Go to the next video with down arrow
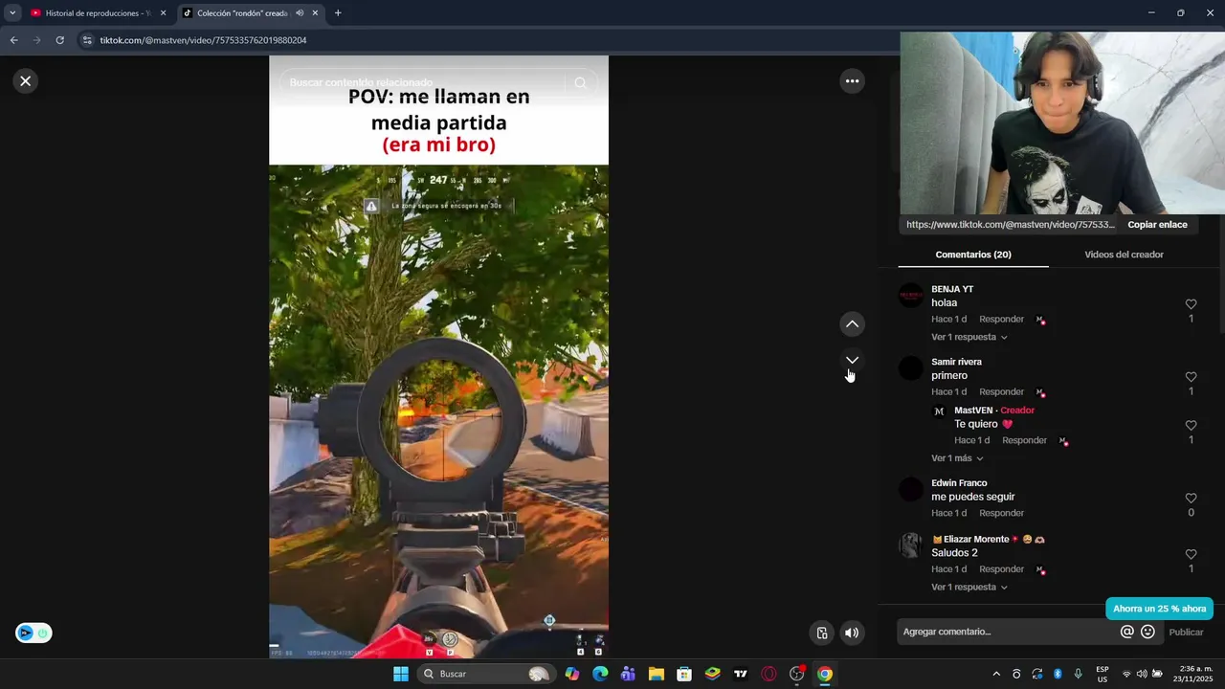 [x=852, y=360]
